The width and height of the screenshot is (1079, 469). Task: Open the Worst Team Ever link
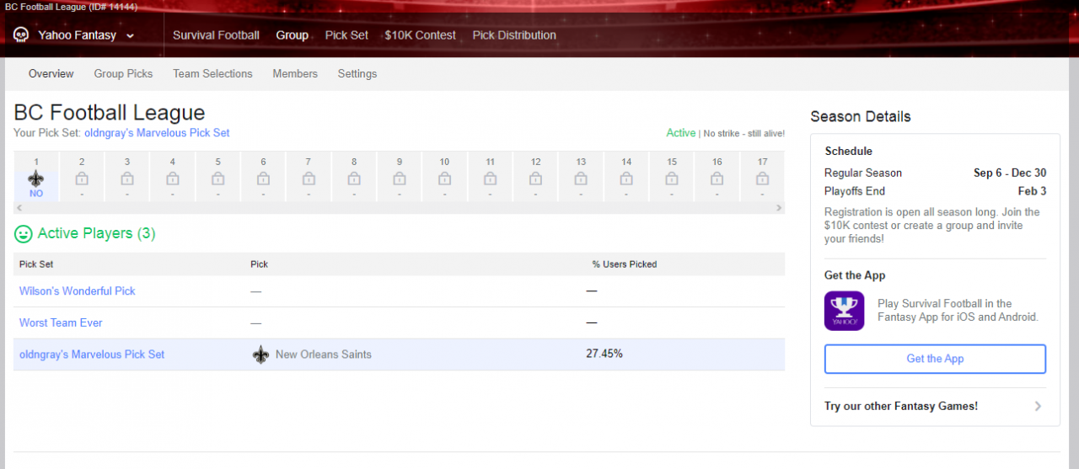[61, 323]
